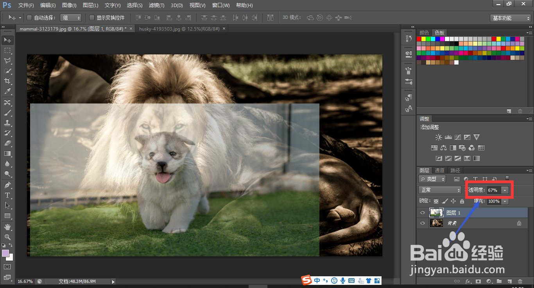Switch to the 通道 panel tab
Screen dimensions: 534x288
coord(440,170)
